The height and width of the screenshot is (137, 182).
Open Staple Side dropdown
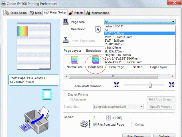pyautogui.click(x=118, y=107)
